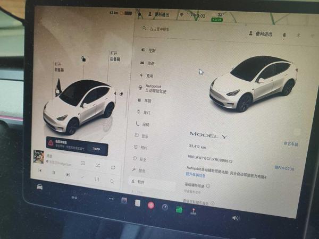The image size is (319, 239).
Task: Open the 控制 (Controls) settings menu
Action: point(148,50)
